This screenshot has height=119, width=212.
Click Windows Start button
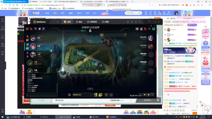(2, 117)
